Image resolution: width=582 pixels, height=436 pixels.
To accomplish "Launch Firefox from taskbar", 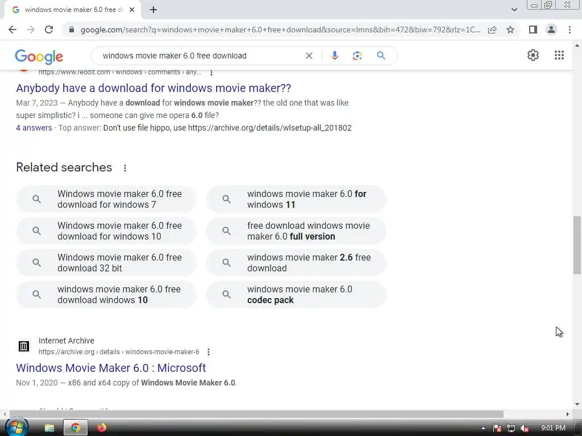I will (102, 428).
